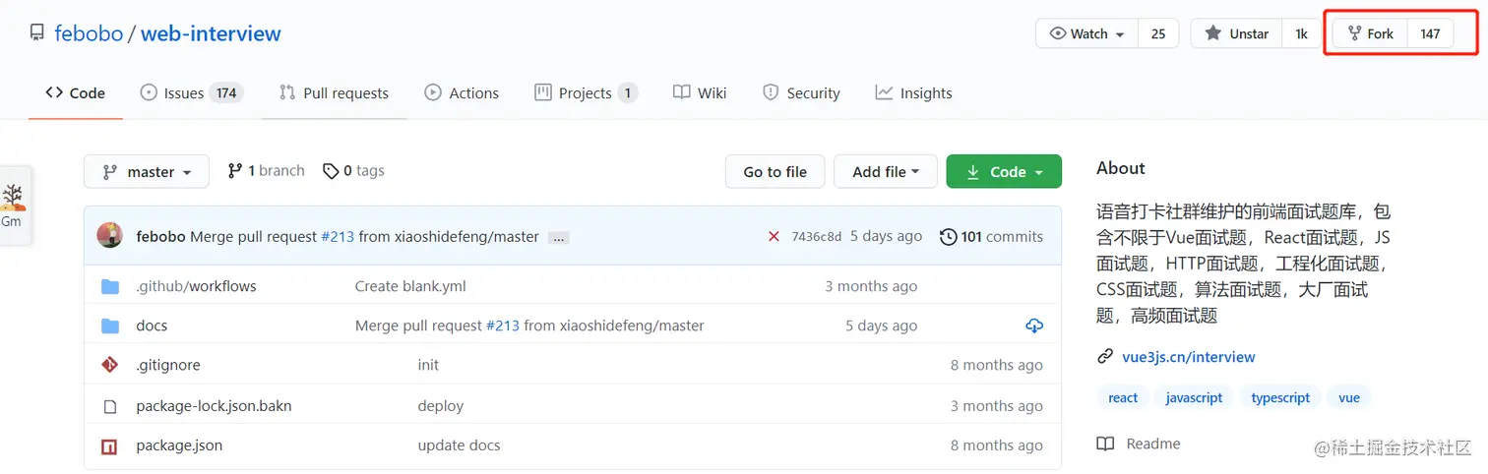Image resolution: width=1488 pixels, height=474 pixels.
Task: Open the vue3js.cn/interview link
Action: 1189,357
